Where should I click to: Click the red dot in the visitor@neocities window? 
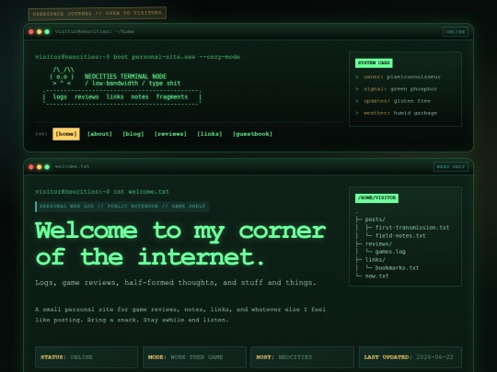click(31, 31)
